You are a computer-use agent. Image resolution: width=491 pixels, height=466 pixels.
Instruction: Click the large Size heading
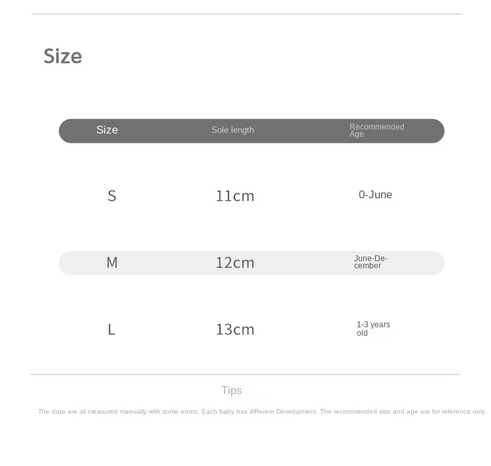pos(63,56)
